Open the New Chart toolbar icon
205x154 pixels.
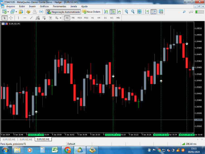pos(4,12)
